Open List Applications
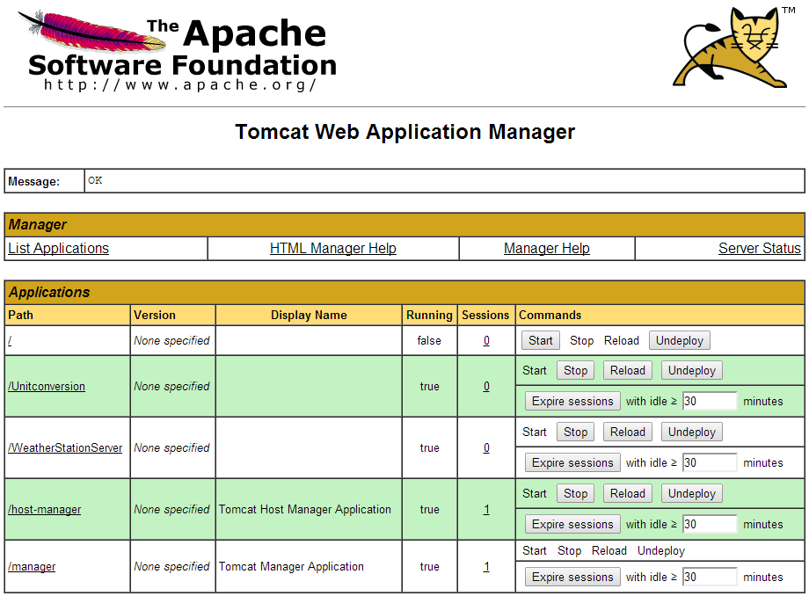The width and height of the screenshot is (809, 596). (58, 248)
